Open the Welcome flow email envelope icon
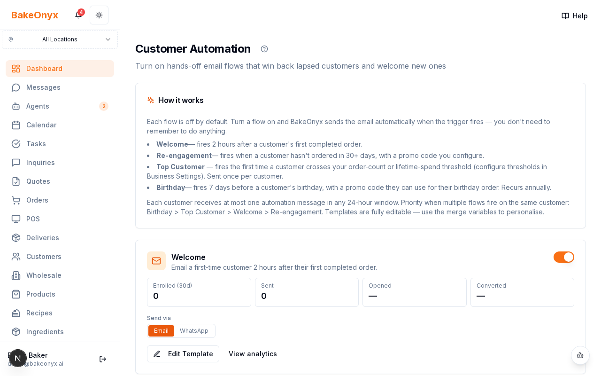The image size is (601, 376). pyautogui.click(x=156, y=261)
